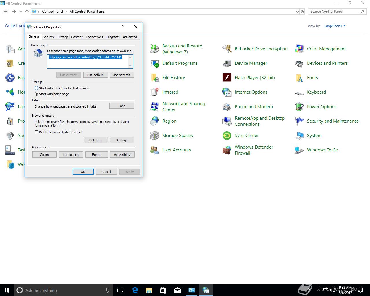Open Browsing history Settings button

pos(122,140)
